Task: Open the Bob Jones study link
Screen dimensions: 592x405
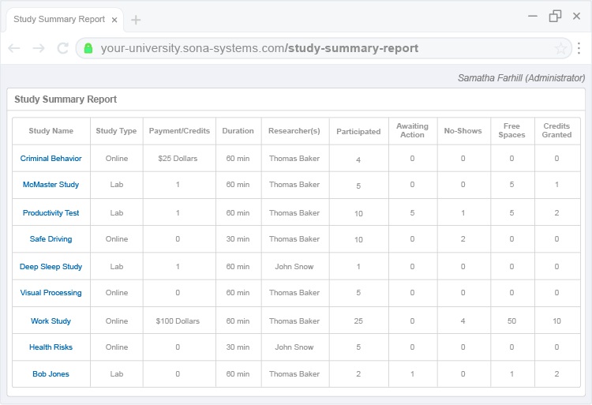Action: click(x=51, y=374)
